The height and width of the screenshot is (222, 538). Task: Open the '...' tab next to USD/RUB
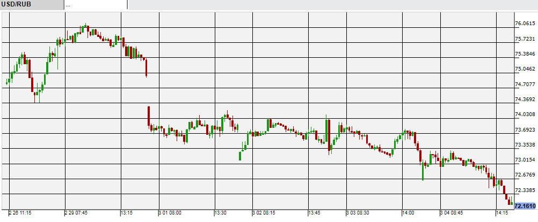click(x=96, y=5)
